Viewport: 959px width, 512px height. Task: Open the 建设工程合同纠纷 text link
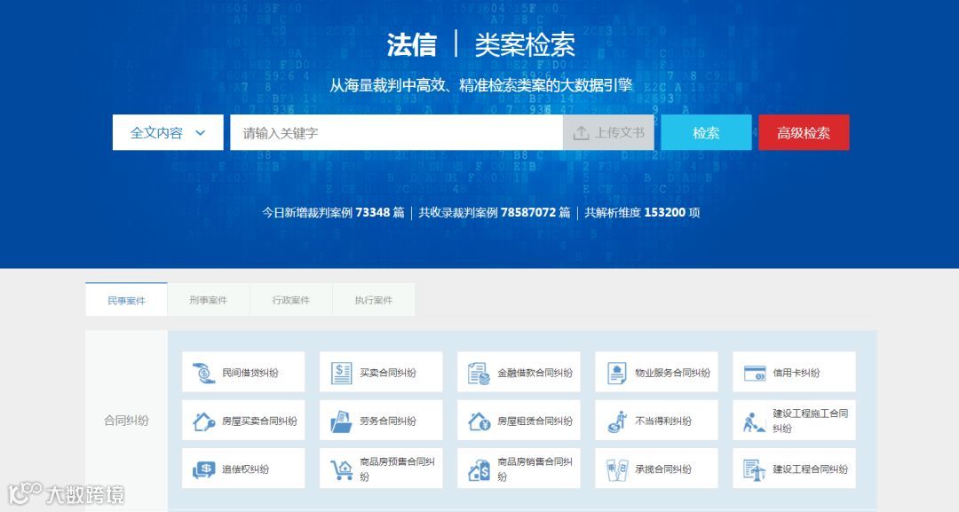[x=811, y=469]
